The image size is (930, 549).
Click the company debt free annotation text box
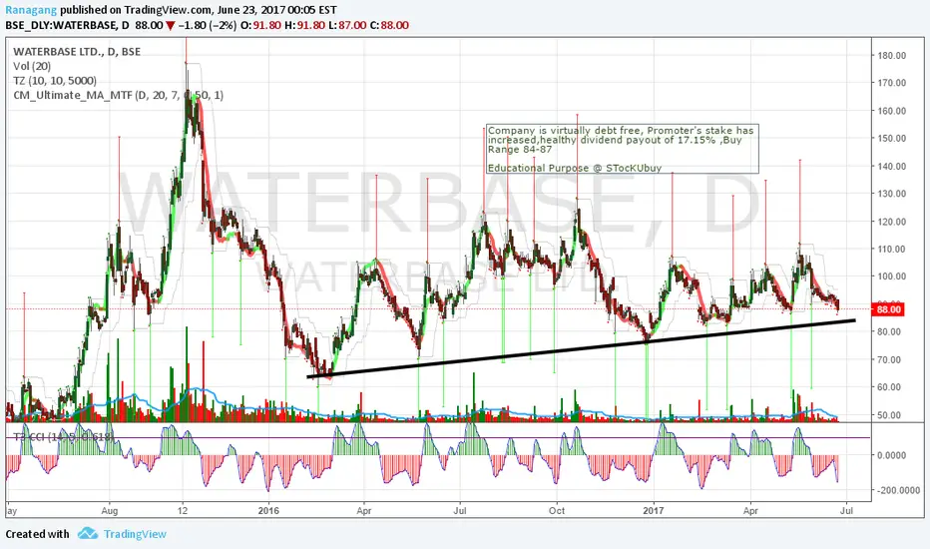[x=623, y=149]
